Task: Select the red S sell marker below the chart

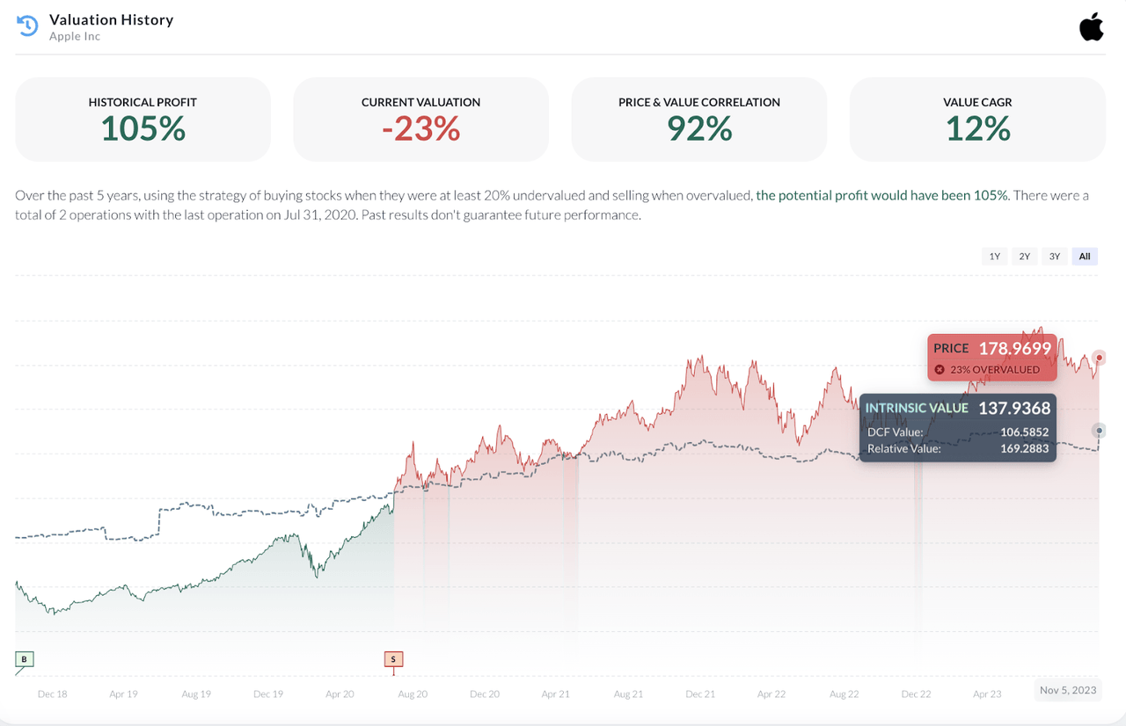Action: click(392, 659)
